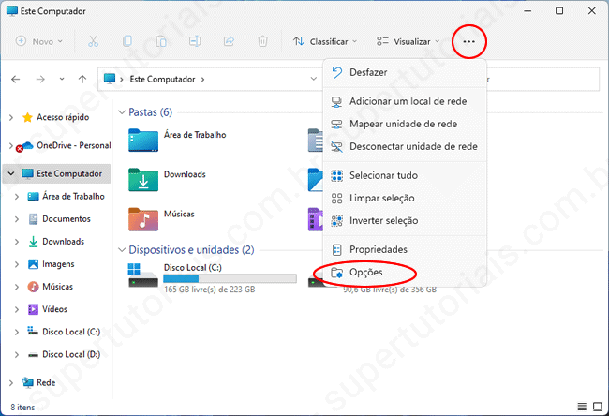Click the Rename icon in toolbar
This screenshot has height=416, width=609.
195,41
